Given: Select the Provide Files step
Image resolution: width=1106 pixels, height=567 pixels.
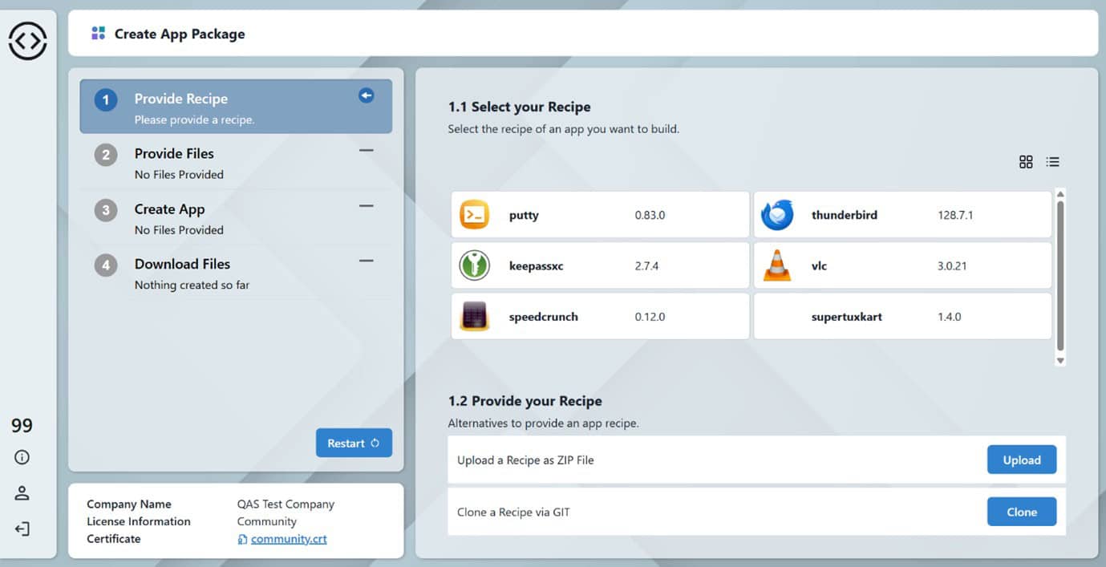Looking at the screenshot, I should [x=236, y=162].
